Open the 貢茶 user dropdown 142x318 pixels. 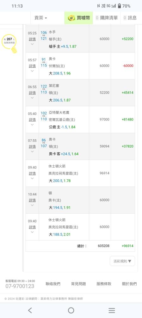40,18
